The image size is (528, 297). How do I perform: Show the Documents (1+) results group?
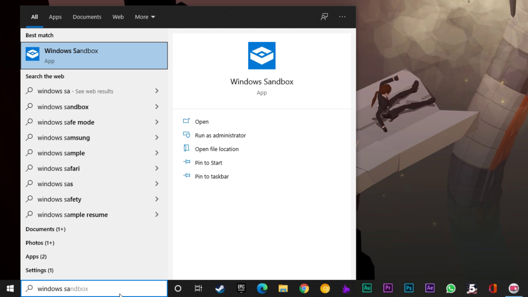(x=45, y=229)
